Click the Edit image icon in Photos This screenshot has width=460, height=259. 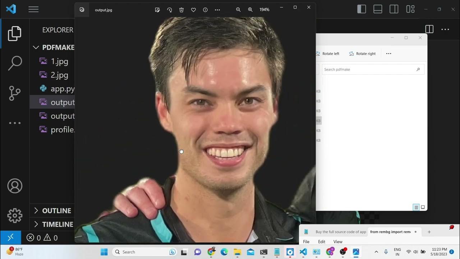pyautogui.click(x=157, y=10)
